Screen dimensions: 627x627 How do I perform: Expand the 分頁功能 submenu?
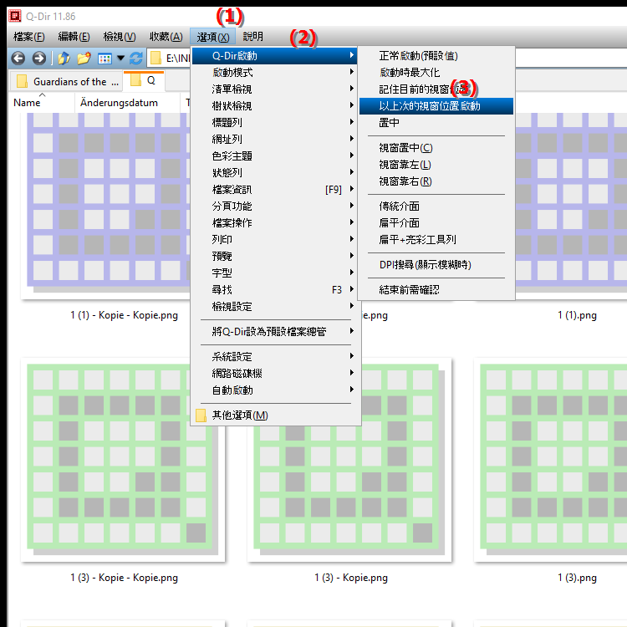(x=275, y=206)
